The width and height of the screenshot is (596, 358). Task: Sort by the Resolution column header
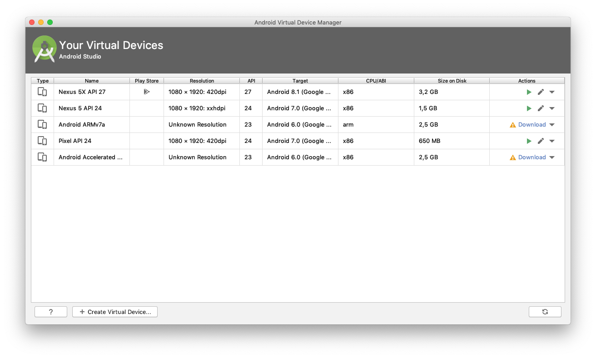click(202, 81)
